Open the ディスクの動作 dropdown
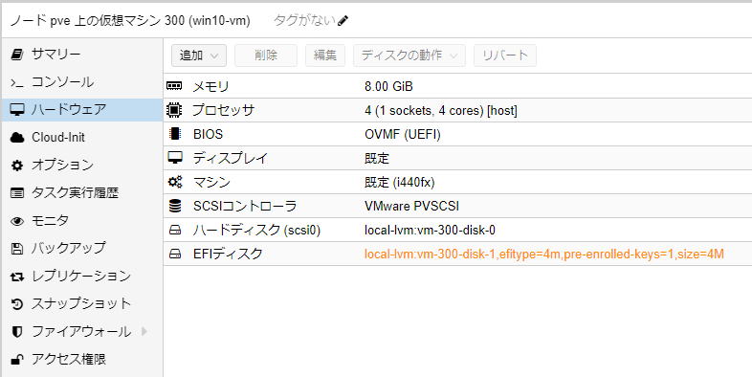The height and width of the screenshot is (377, 752). coord(409,55)
